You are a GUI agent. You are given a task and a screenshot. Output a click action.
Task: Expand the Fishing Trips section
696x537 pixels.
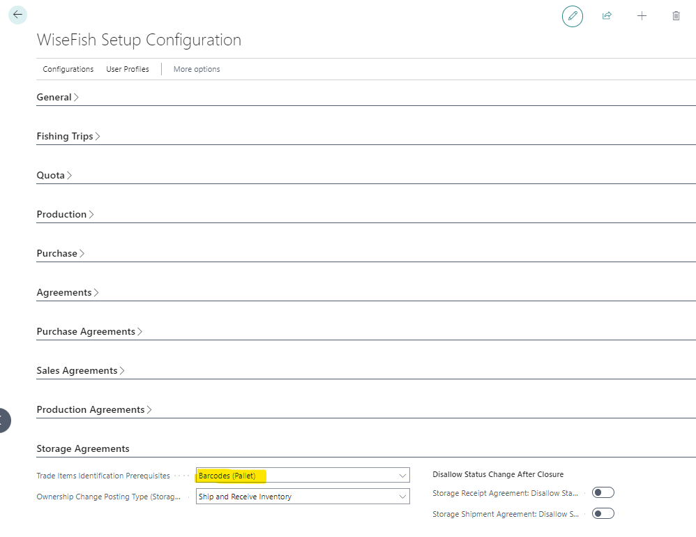(x=68, y=137)
